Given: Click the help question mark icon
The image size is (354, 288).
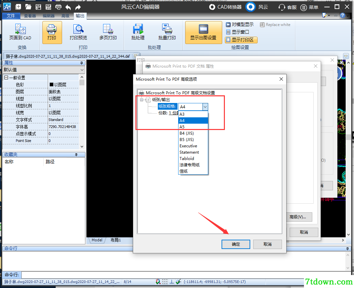Looking at the screenshot, I should coord(343,15).
